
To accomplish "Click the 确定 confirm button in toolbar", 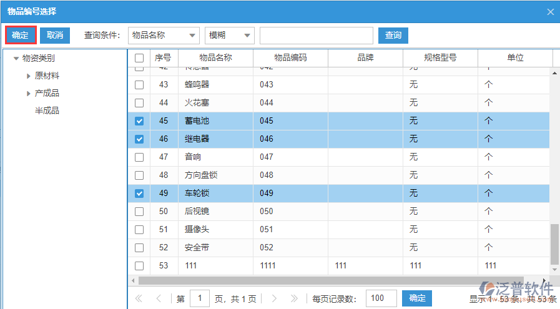I will 21,36.
